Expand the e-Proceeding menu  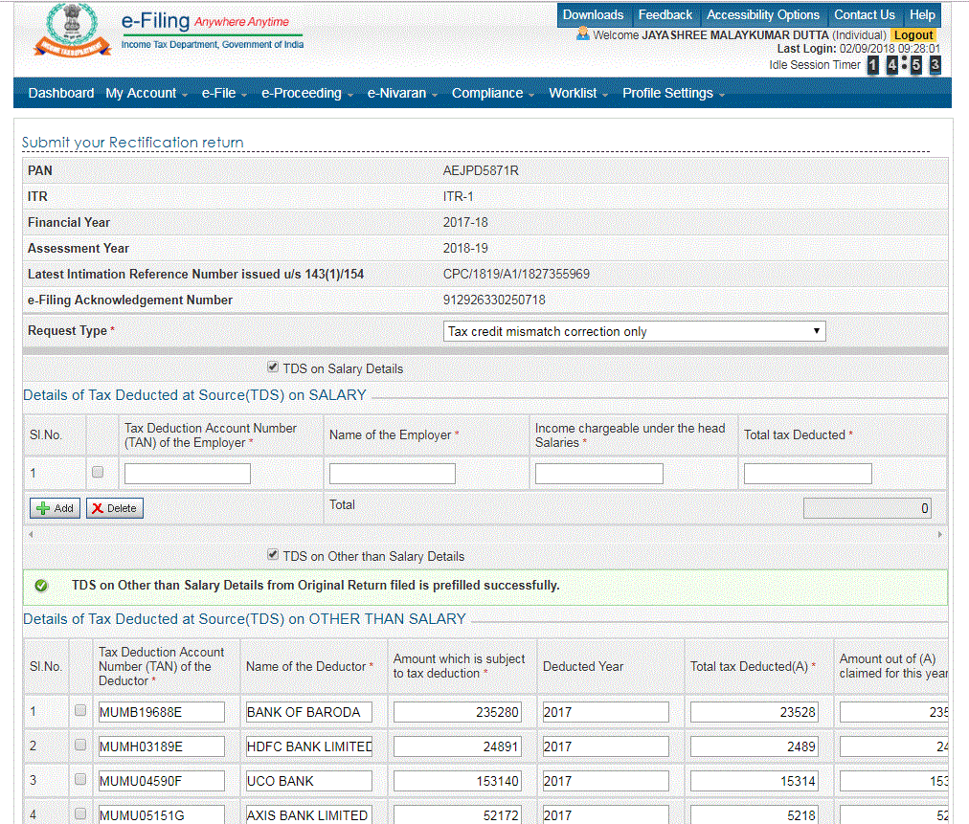(307, 93)
